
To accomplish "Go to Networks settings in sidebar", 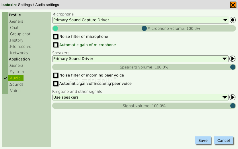I will click(18, 53).
